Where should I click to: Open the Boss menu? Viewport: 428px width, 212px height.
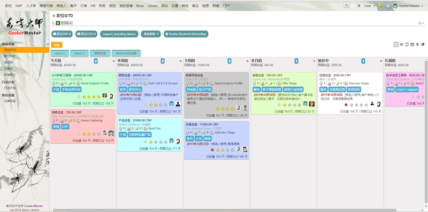(x=140, y=6)
